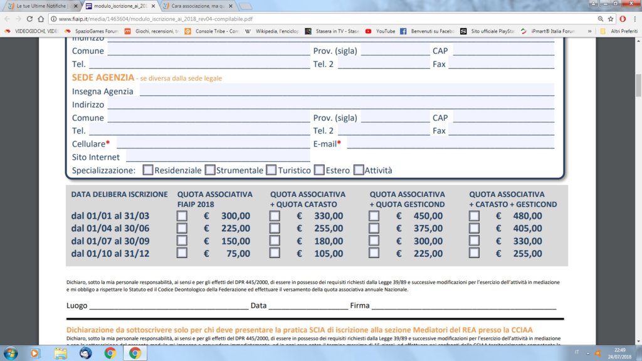Select the € 300,00 FIAIP 2018 quota checkbox
Viewport: 642px width, 361px height.
182,216
